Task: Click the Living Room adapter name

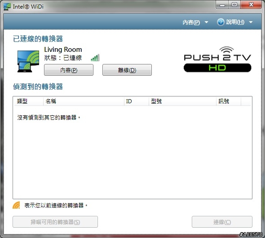Action: [x=63, y=50]
